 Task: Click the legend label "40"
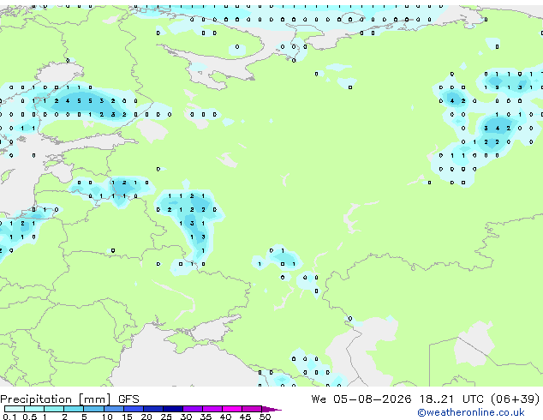225,417
